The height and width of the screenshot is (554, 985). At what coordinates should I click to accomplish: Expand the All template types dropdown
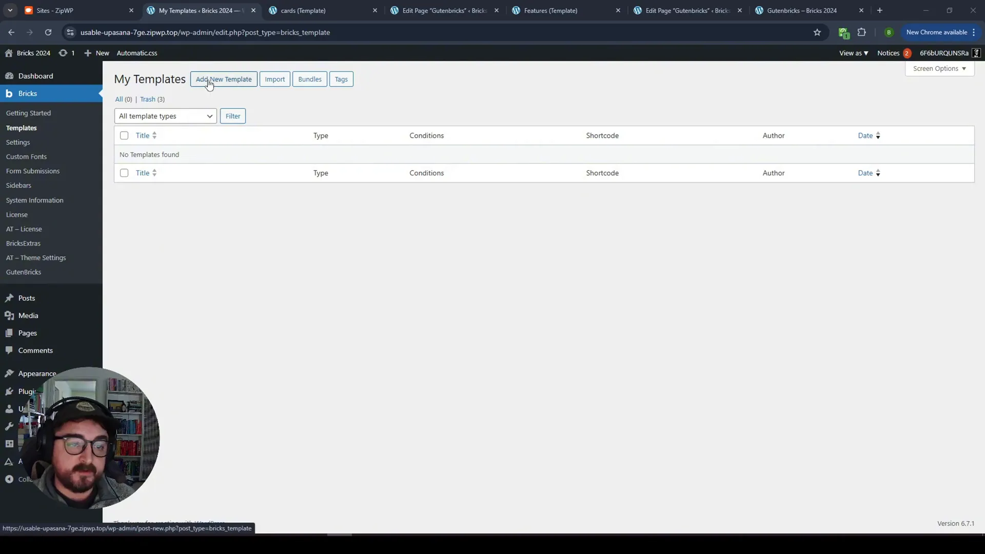[x=164, y=115]
